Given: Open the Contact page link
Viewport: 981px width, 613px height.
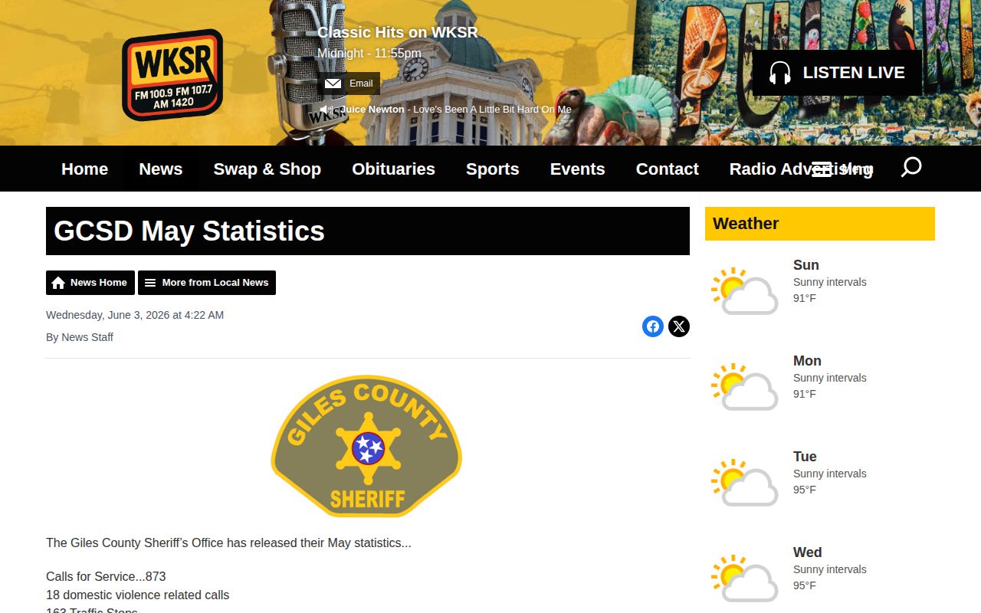Looking at the screenshot, I should tap(668, 169).
